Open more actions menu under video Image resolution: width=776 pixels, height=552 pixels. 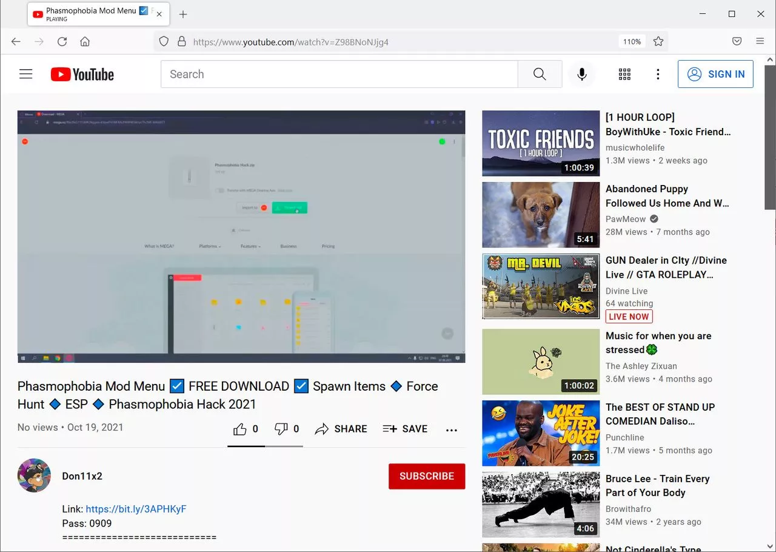(x=452, y=429)
